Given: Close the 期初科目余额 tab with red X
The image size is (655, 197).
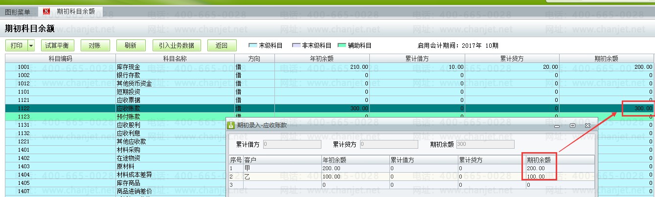Looking at the screenshot, I should coord(46,11).
